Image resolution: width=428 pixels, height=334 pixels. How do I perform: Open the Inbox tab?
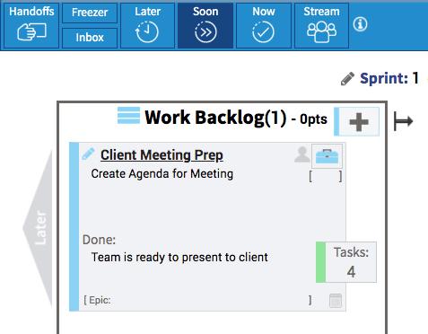(90, 38)
